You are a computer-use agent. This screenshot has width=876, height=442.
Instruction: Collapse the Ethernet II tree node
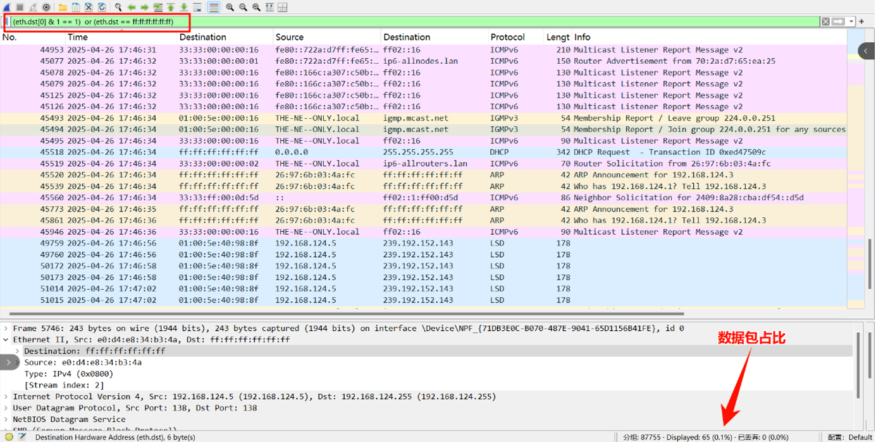tap(6, 340)
